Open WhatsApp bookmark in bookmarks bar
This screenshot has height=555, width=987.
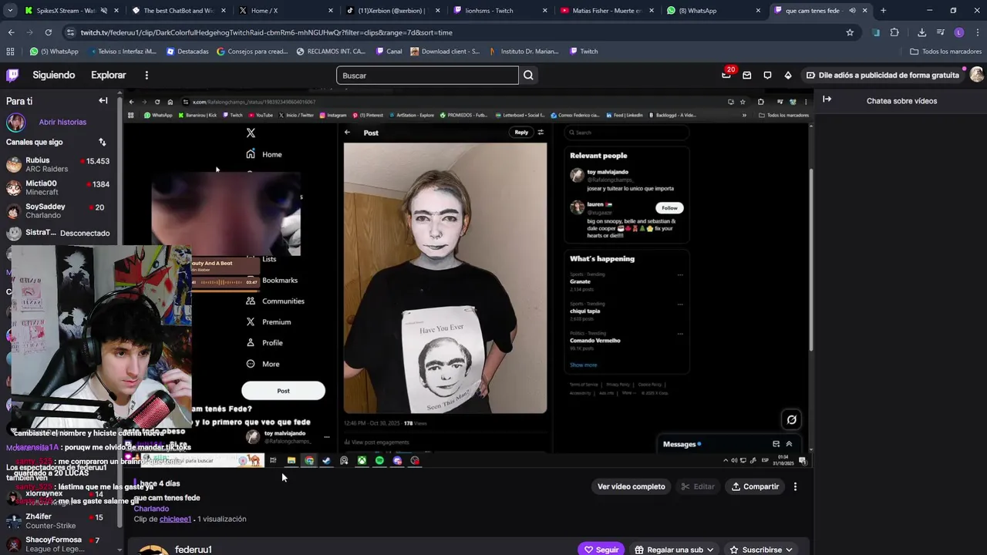(54, 52)
